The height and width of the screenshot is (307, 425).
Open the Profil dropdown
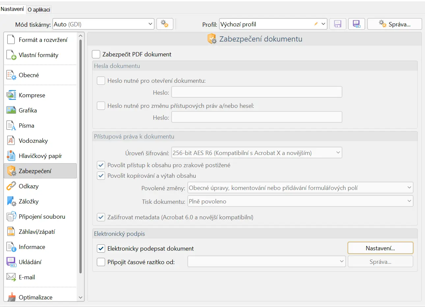(273, 24)
